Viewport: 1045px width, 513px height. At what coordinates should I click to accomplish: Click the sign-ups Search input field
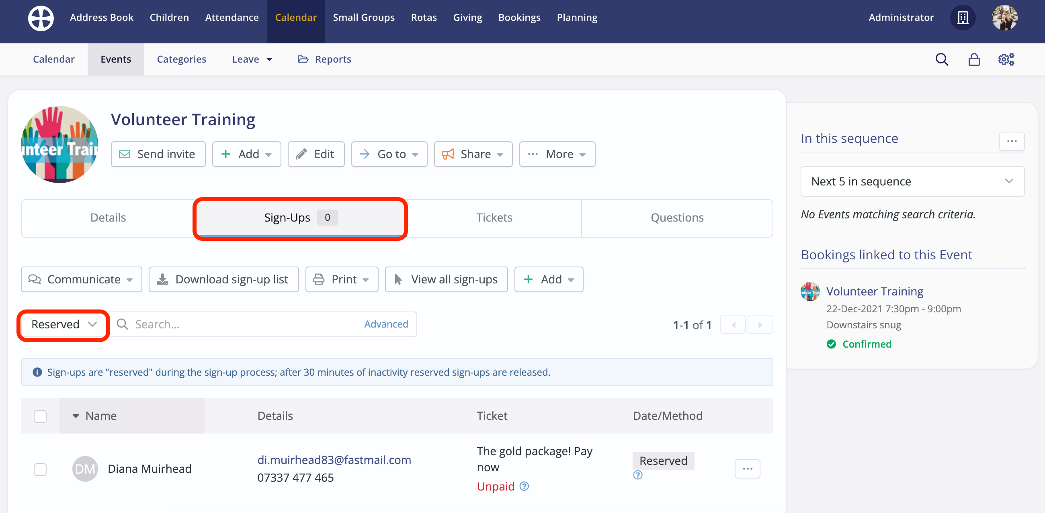(244, 324)
